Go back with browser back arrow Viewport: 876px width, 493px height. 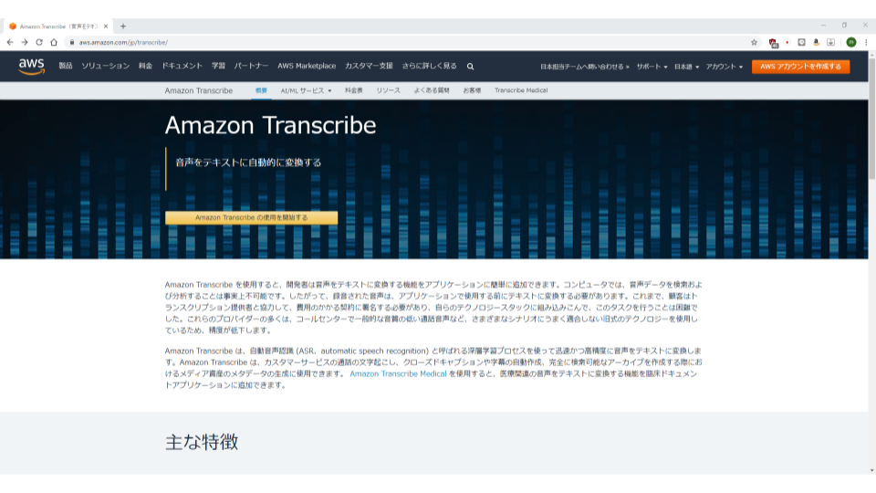pos(10,43)
